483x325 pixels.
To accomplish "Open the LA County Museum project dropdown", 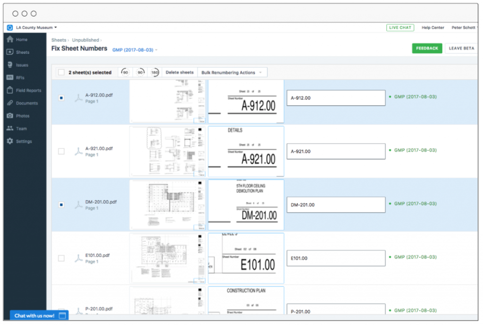I will [36, 27].
